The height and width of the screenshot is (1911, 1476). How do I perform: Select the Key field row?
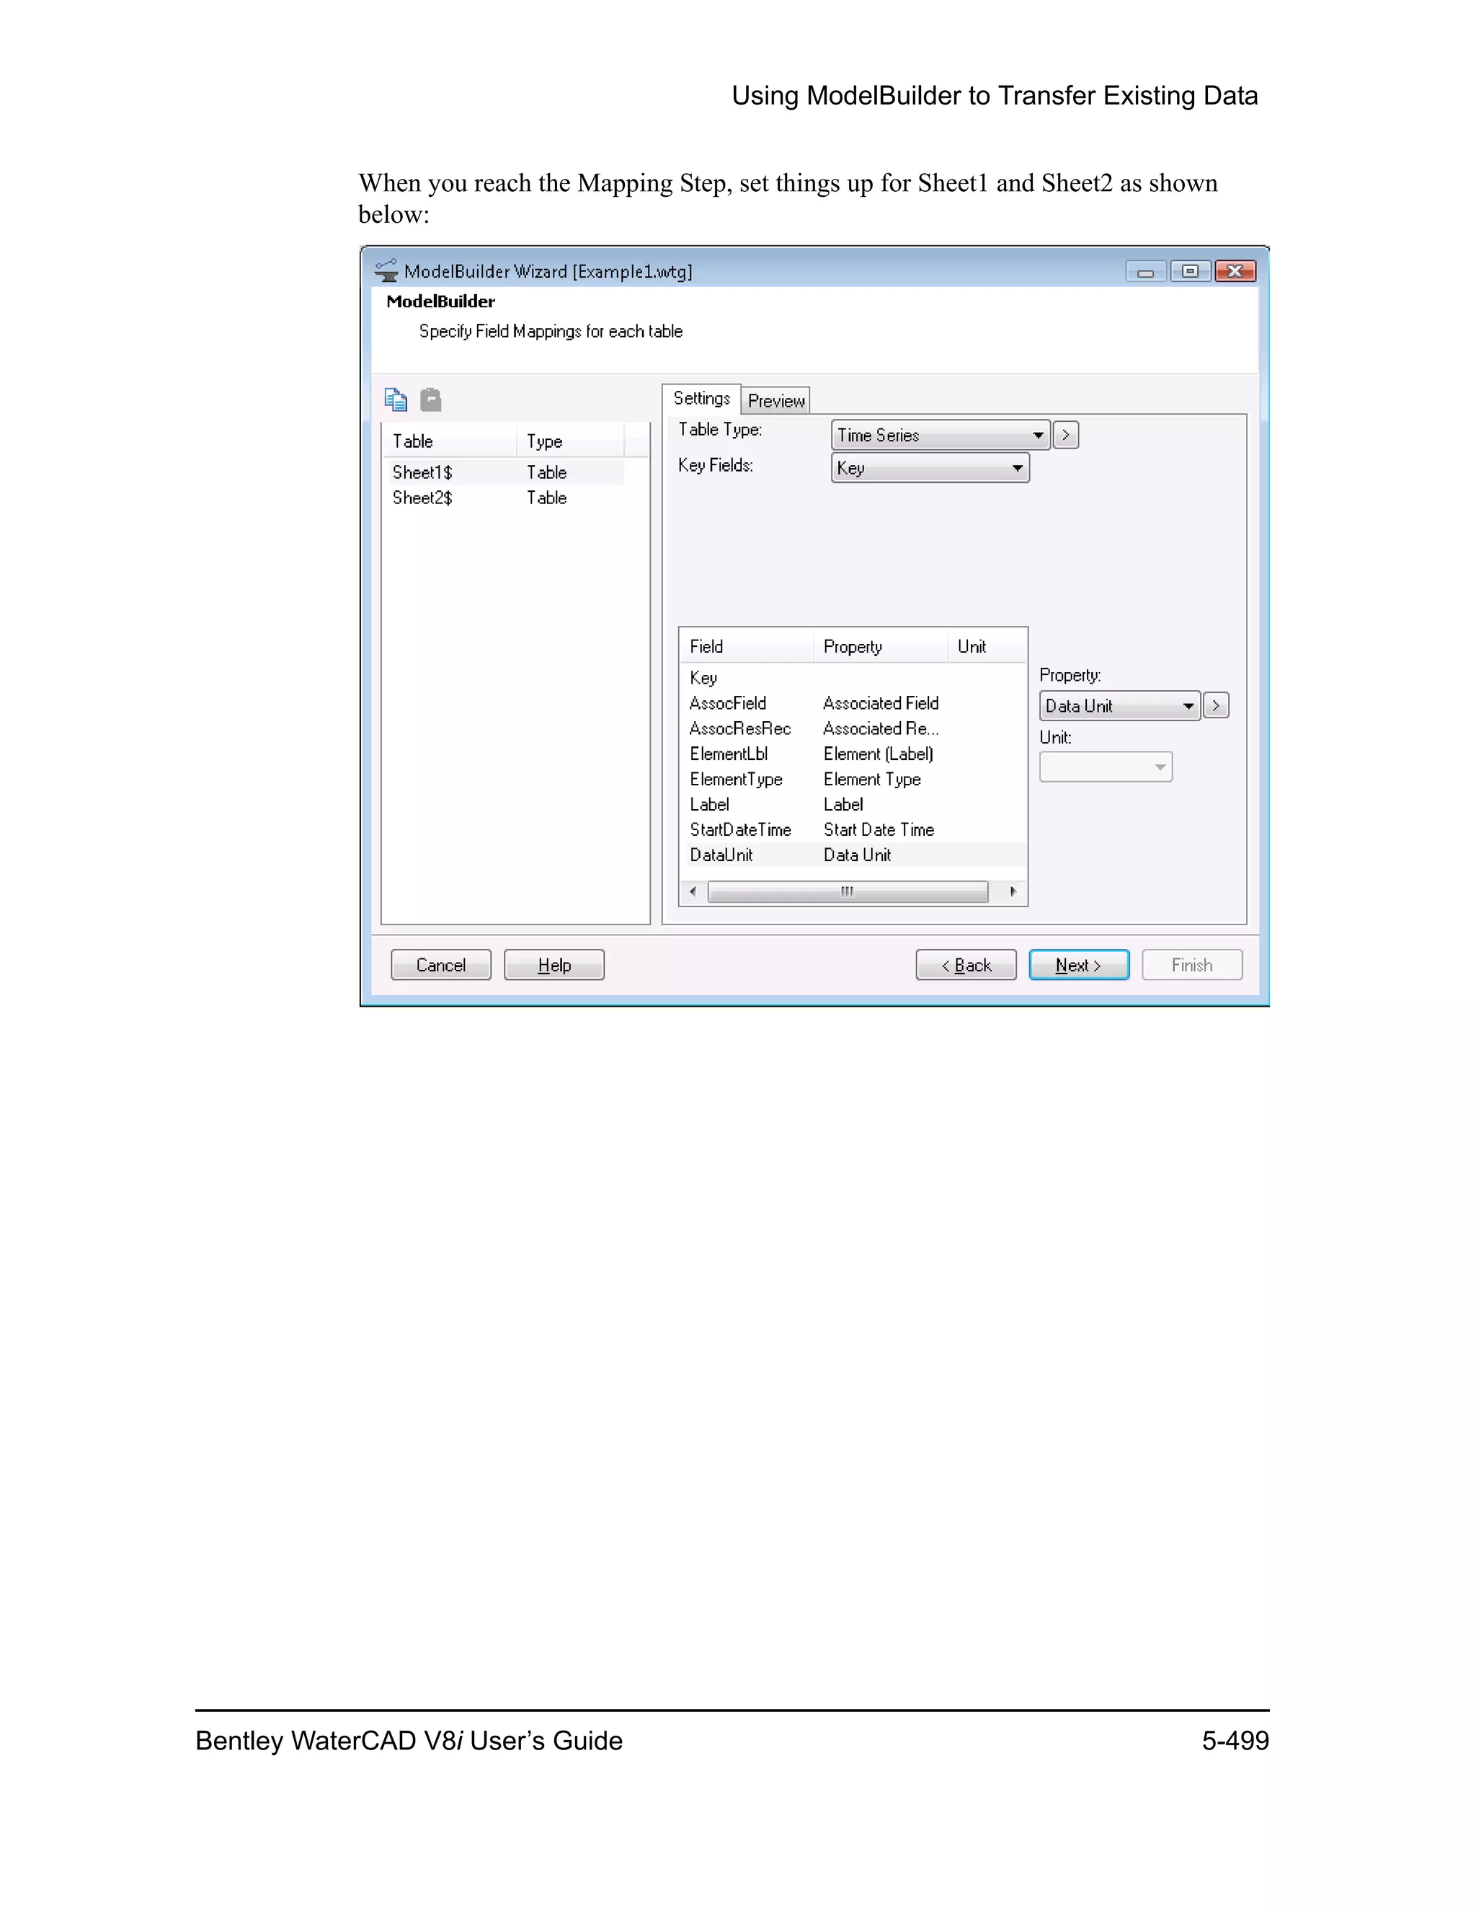click(853, 678)
